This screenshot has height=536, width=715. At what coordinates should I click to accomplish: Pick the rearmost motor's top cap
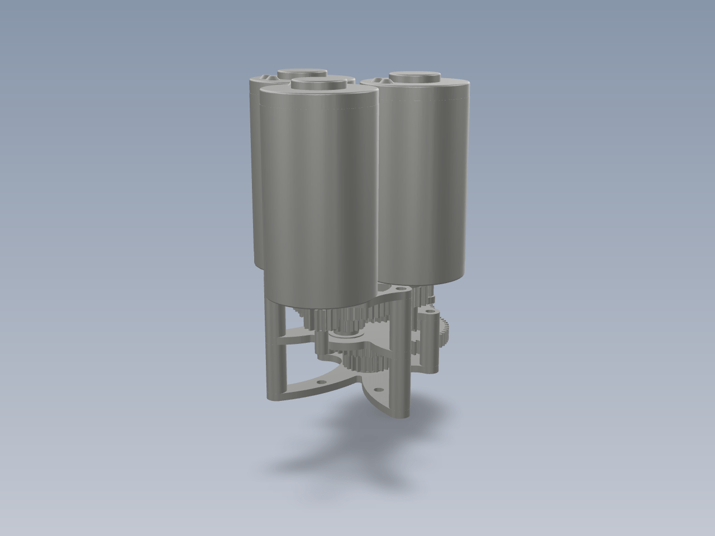tap(302, 73)
